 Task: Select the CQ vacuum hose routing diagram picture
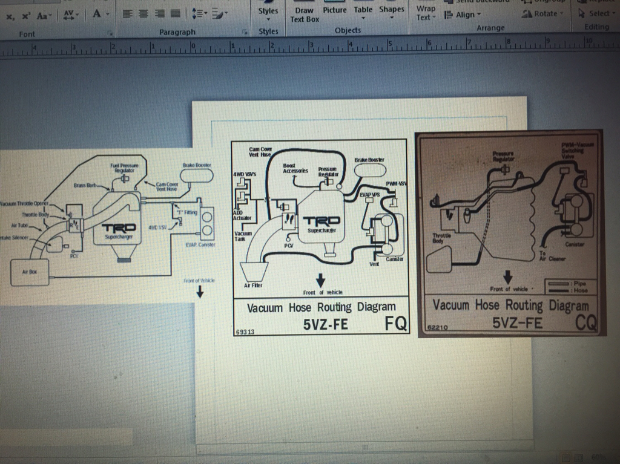[x=510, y=233]
